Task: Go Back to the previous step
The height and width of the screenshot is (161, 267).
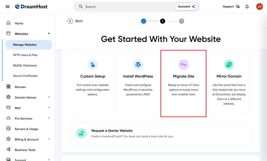Action: coord(79,21)
